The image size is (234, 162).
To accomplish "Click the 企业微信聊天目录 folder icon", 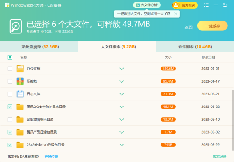I will pos(20,120).
